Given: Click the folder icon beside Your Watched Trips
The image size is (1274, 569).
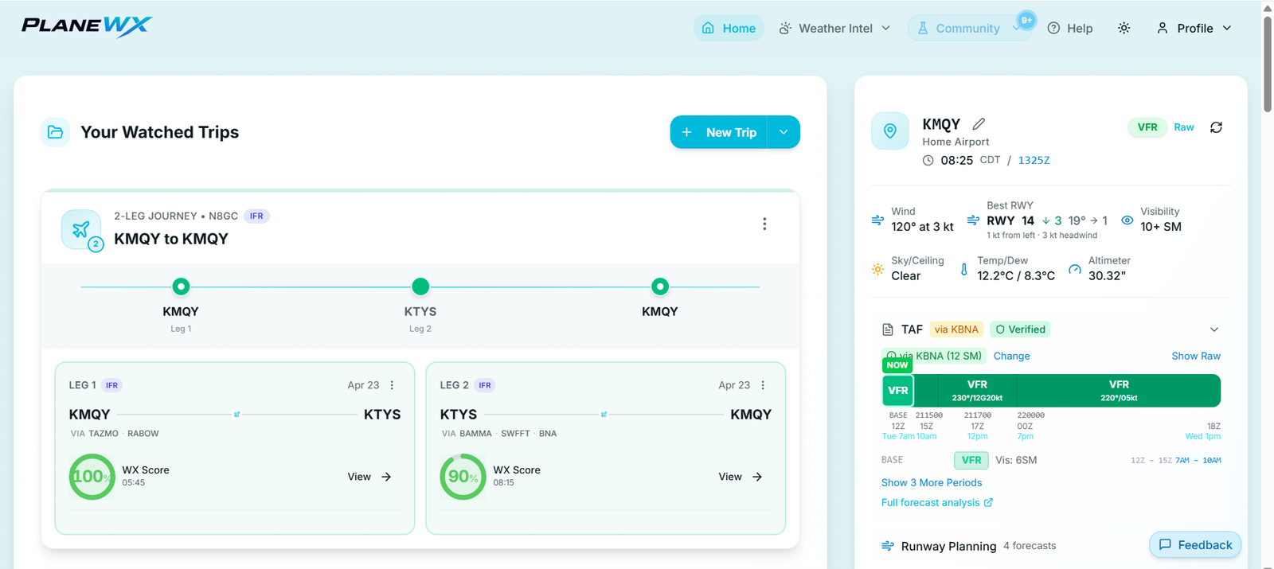Looking at the screenshot, I should [56, 132].
